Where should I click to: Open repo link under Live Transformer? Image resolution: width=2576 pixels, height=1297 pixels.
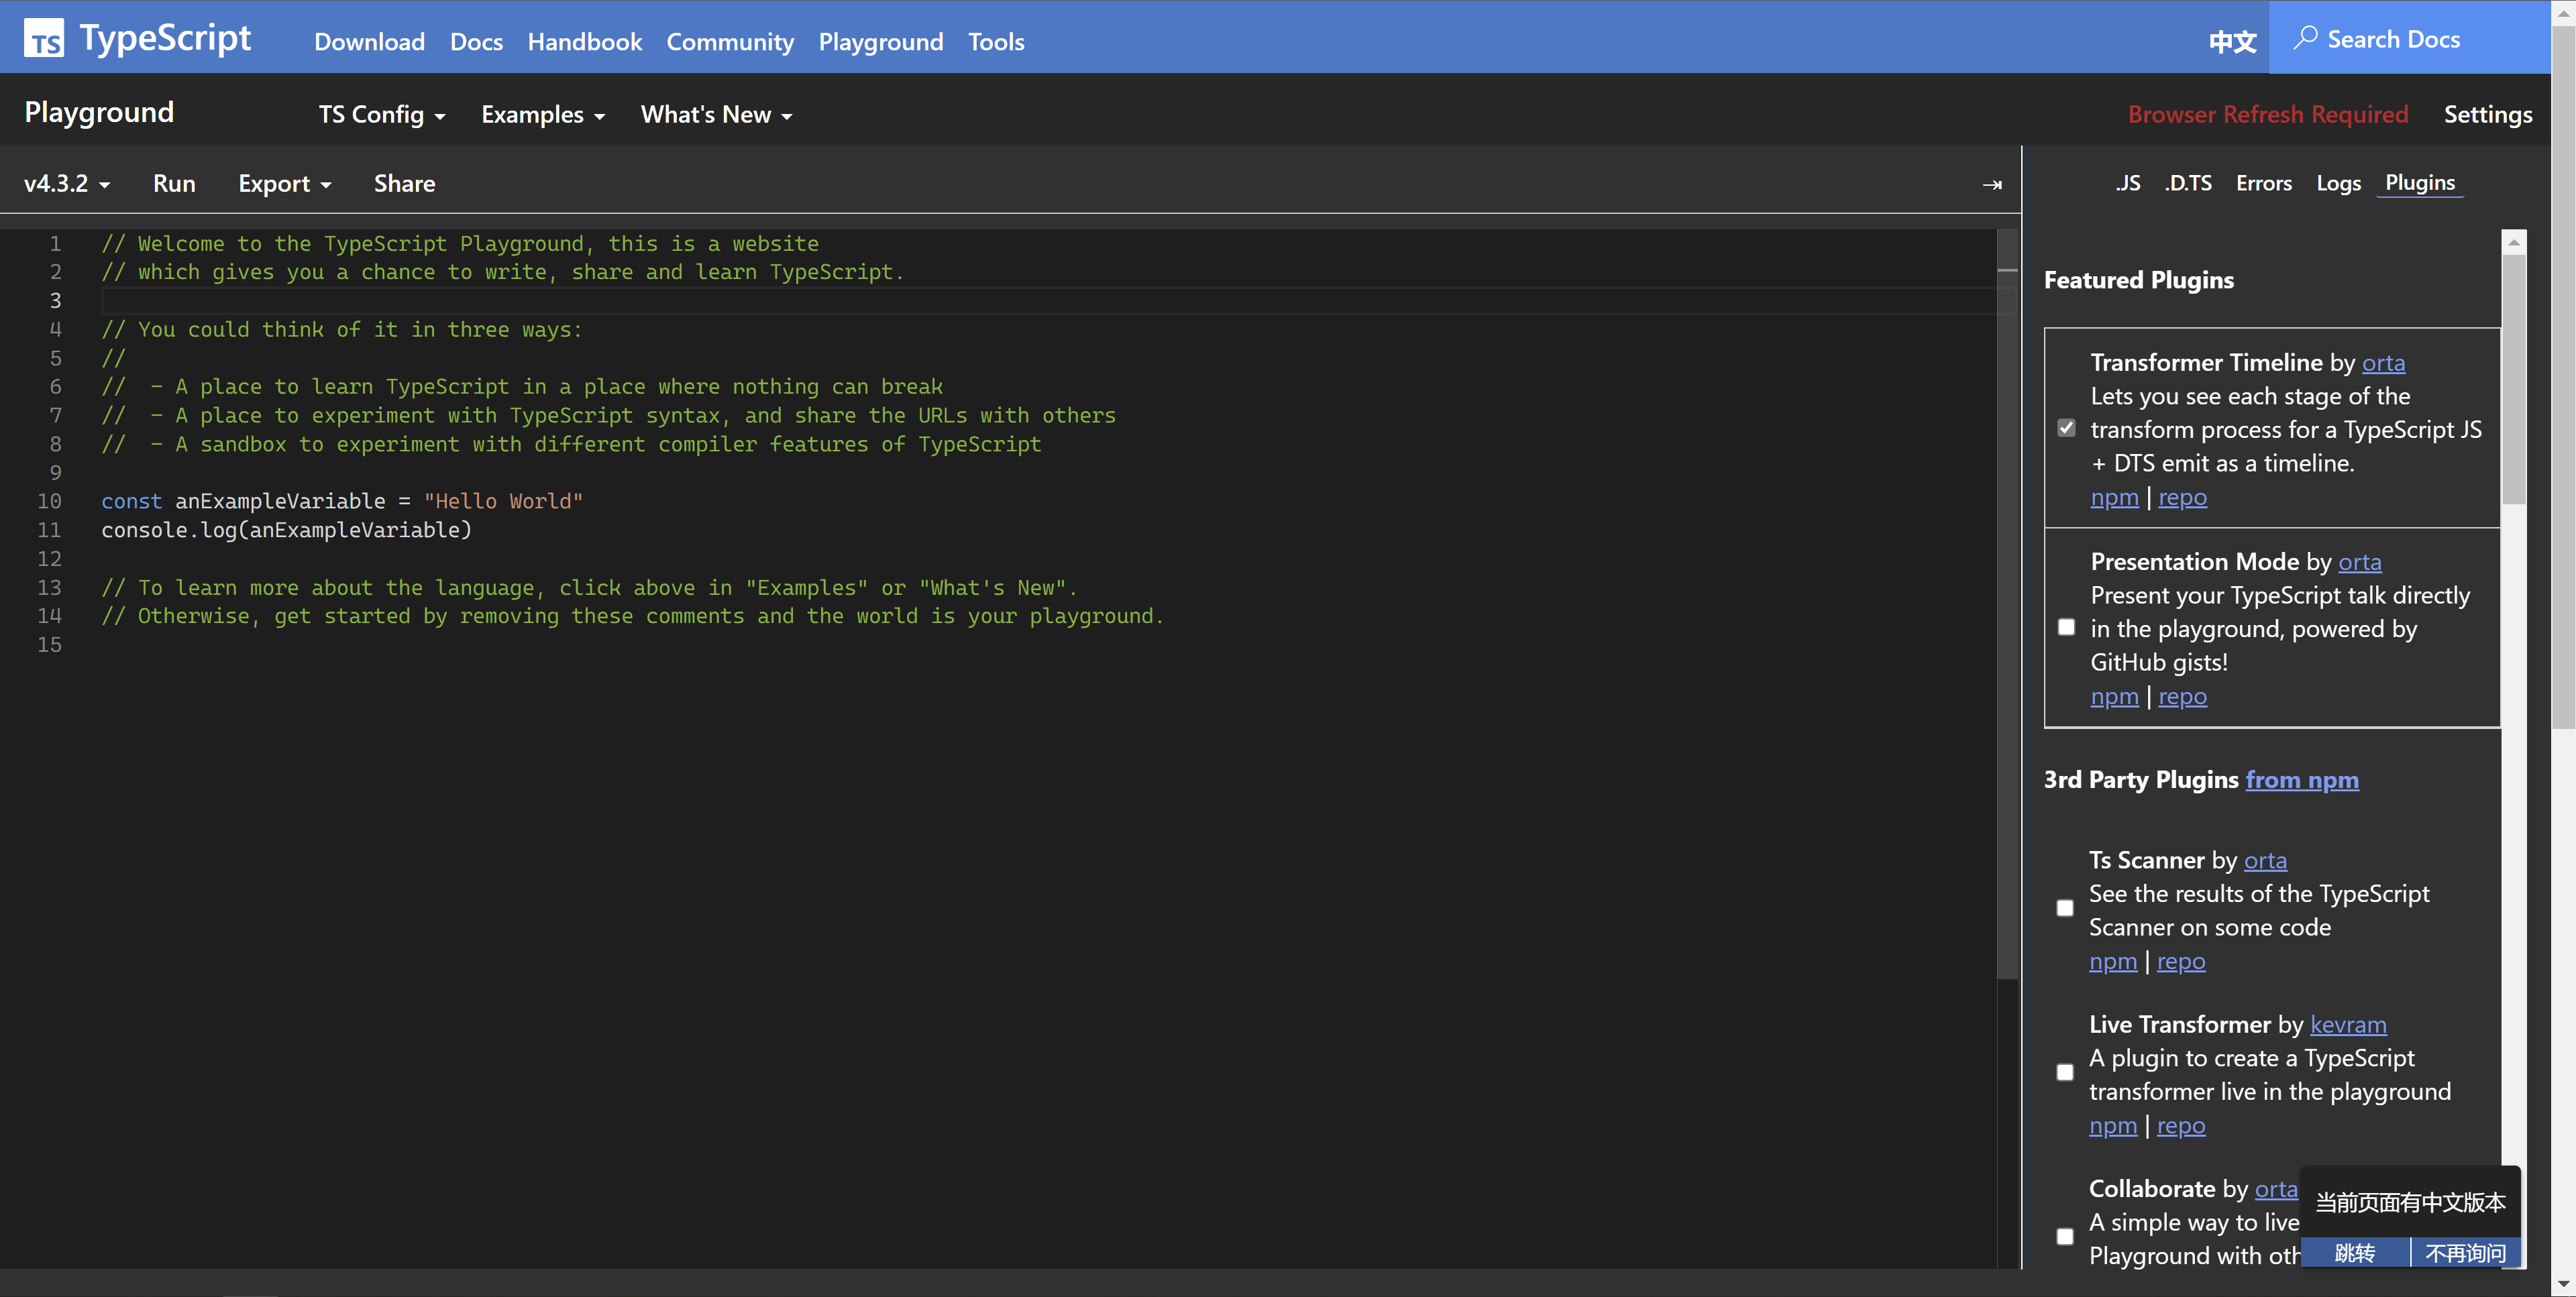(x=2181, y=1125)
